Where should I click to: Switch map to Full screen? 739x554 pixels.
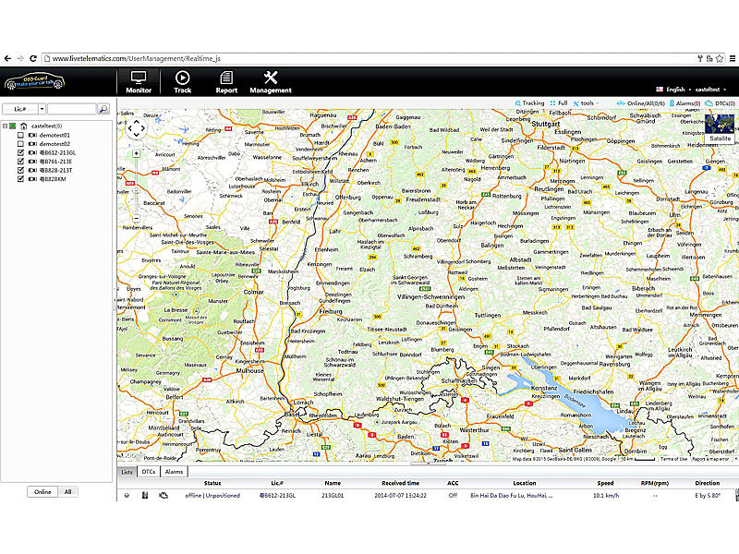click(x=559, y=102)
